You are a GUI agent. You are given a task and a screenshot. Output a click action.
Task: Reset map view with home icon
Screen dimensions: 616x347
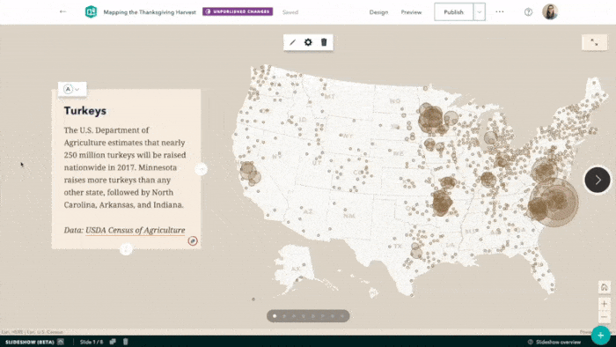coord(605,287)
